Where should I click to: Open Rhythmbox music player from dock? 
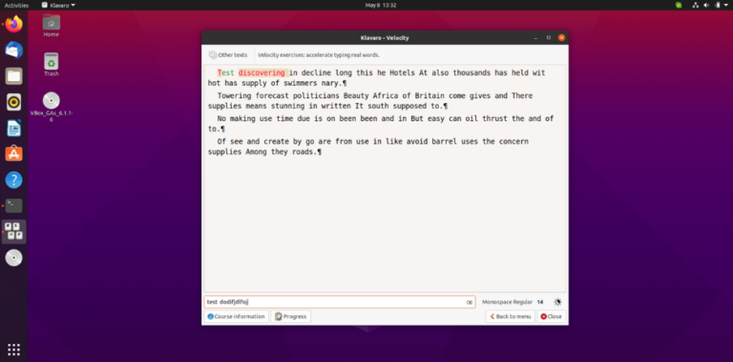[x=13, y=102]
